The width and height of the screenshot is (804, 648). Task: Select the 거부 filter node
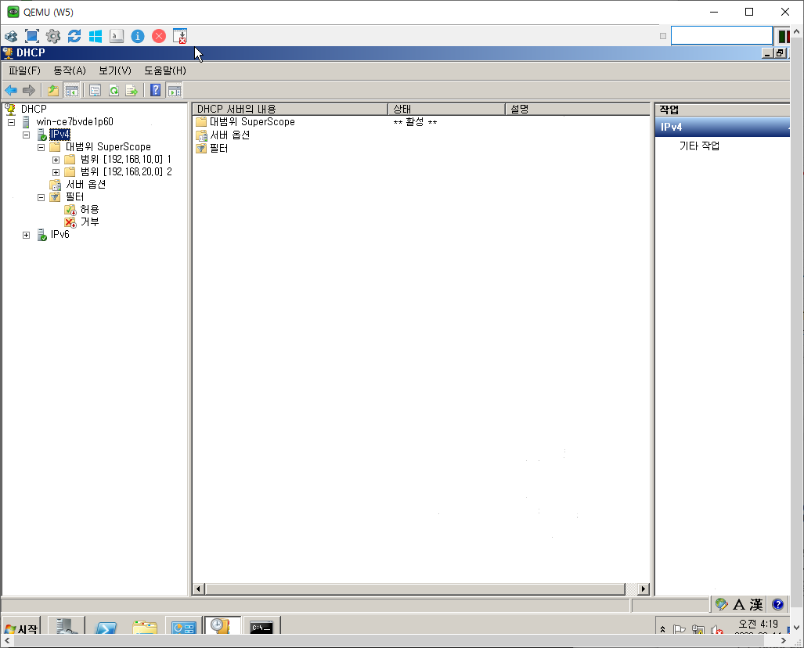pyautogui.click(x=89, y=221)
